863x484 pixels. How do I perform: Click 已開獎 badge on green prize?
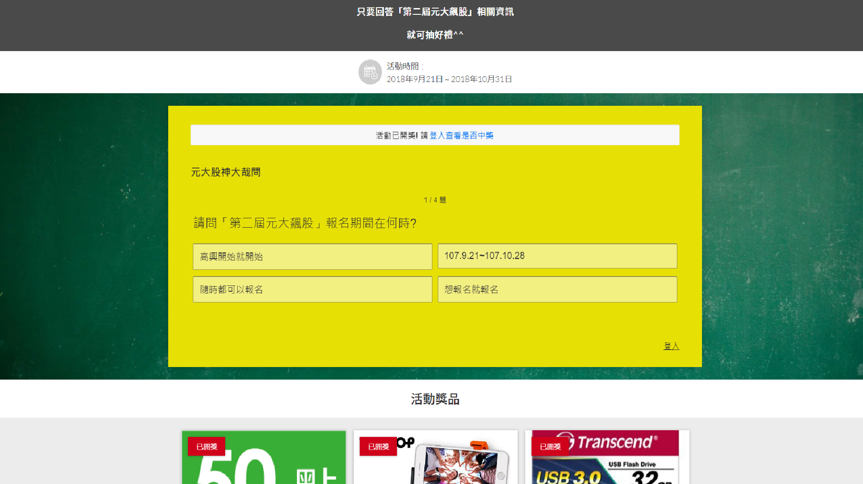point(206,447)
